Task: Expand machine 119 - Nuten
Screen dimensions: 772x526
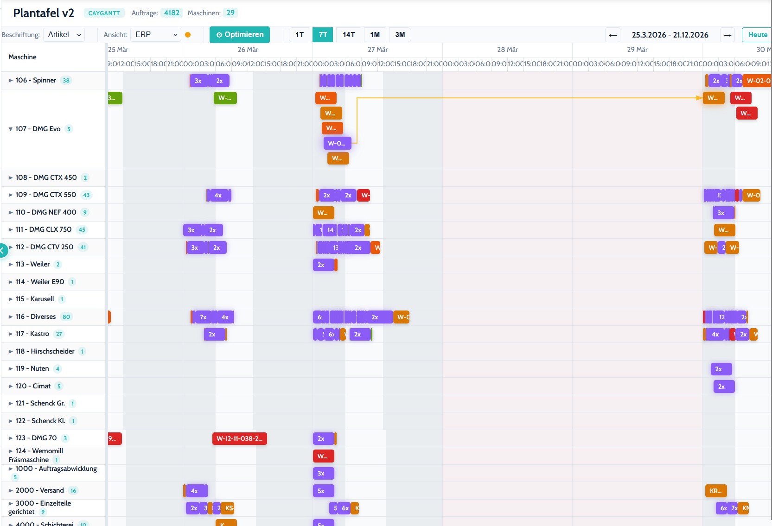Action: pyautogui.click(x=11, y=368)
